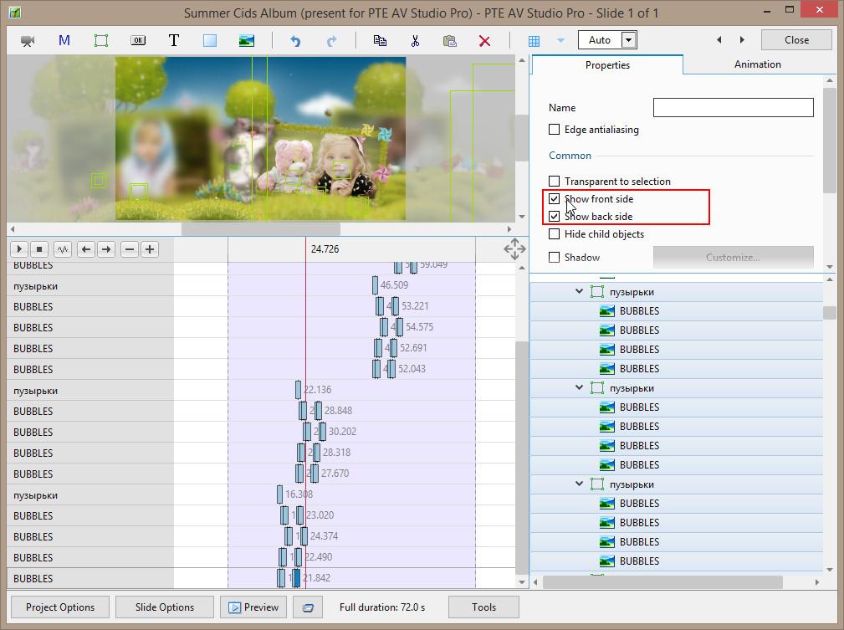The image size is (844, 630).
Task: Click the Mask tool icon
Action: pos(64,40)
